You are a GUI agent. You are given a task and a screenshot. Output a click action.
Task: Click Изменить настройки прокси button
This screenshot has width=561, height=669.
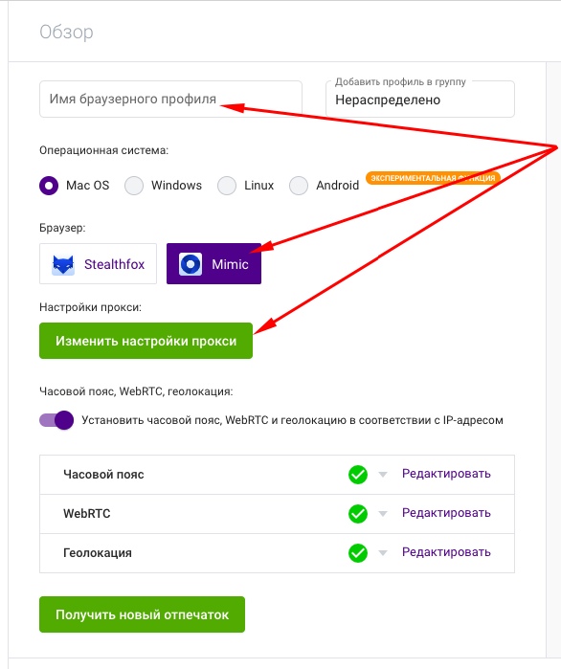tap(146, 341)
